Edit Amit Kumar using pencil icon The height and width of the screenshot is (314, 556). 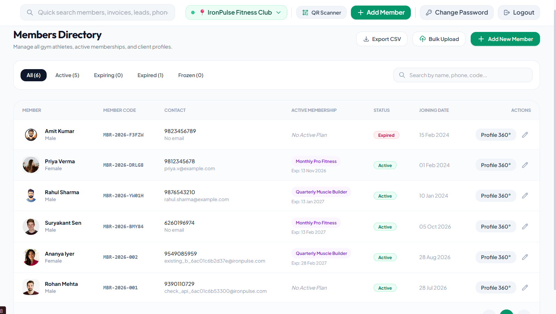(x=525, y=135)
